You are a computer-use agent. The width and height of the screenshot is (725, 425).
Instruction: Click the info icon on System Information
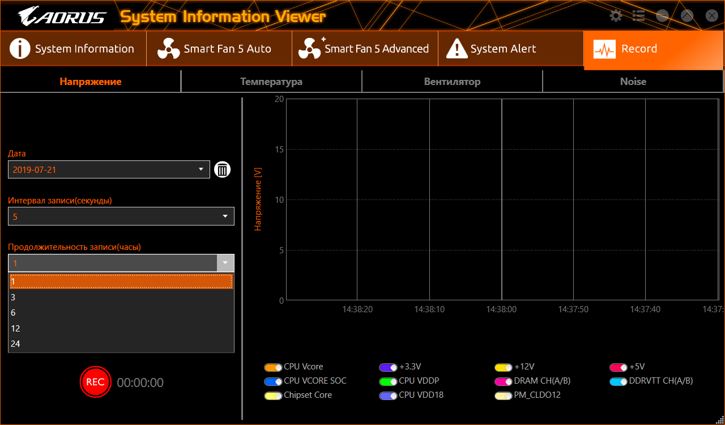coord(20,49)
